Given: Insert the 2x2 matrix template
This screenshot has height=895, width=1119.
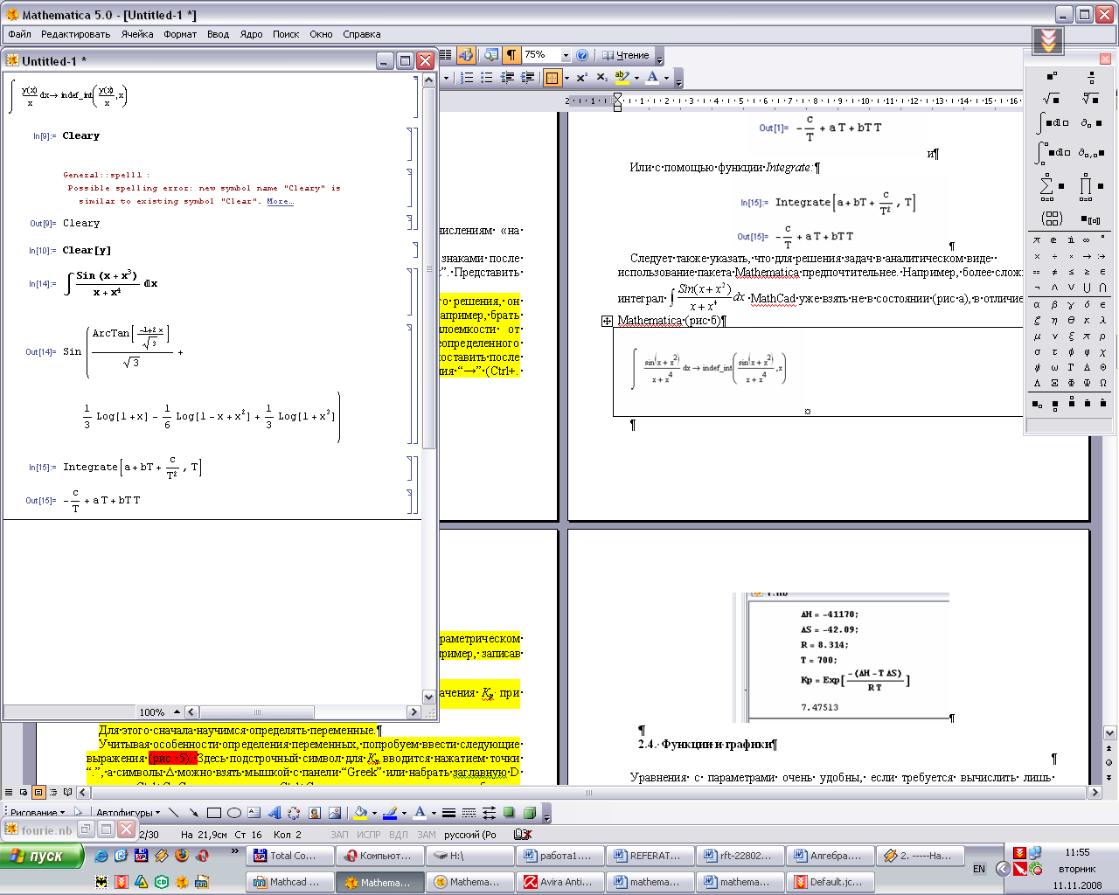Looking at the screenshot, I should 1052,219.
